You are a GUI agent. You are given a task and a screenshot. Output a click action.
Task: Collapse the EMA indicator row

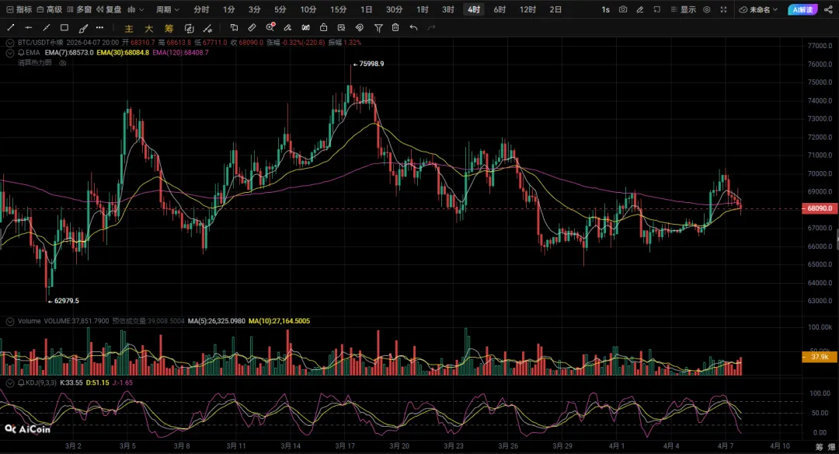9,52
